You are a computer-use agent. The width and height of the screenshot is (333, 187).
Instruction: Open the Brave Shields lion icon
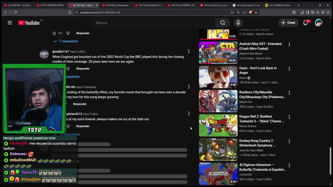[x=251, y=12]
